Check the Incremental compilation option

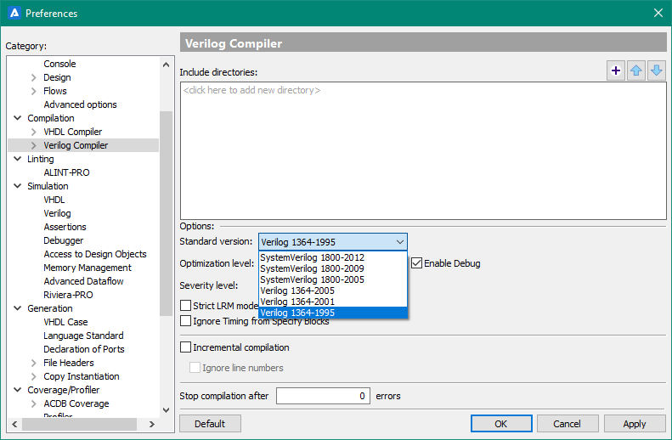click(186, 347)
